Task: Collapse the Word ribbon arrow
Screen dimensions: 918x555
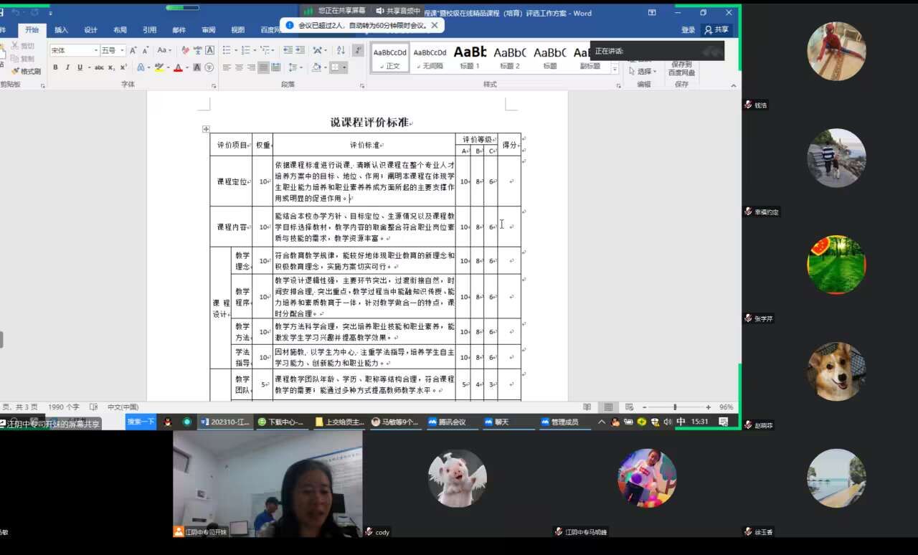Action: (x=733, y=85)
